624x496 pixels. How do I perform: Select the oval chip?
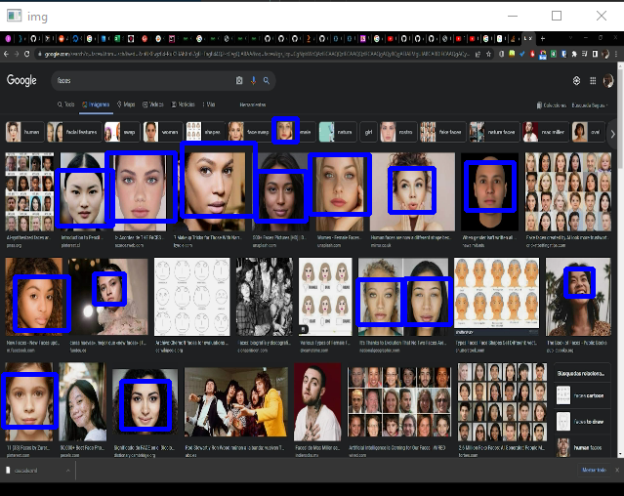[x=588, y=132]
